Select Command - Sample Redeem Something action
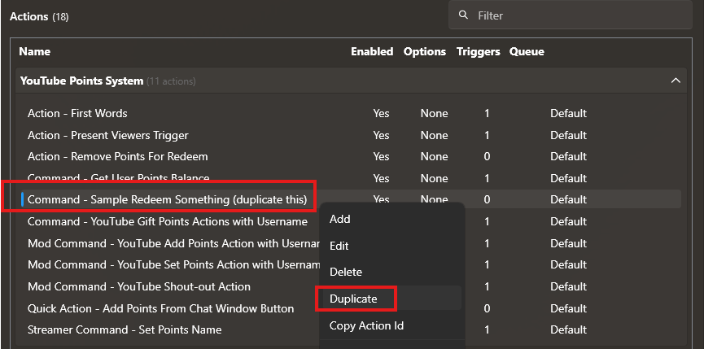 pyautogui.click(x=167, y=199)
